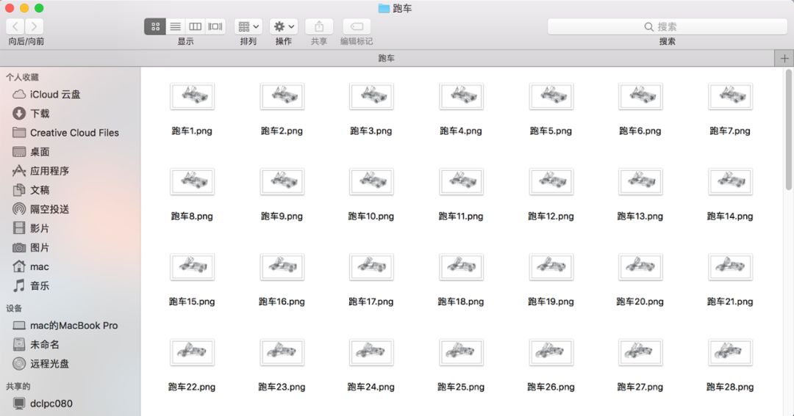Click the 跑车24.png file name
Viewport: 794px width, 416px height.
click(371, 387)
